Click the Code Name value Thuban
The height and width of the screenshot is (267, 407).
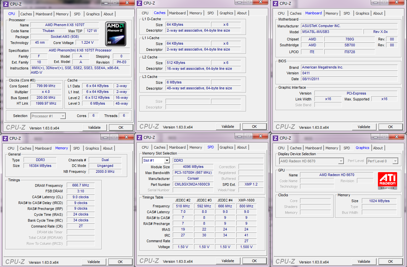[x=48, y=31]
